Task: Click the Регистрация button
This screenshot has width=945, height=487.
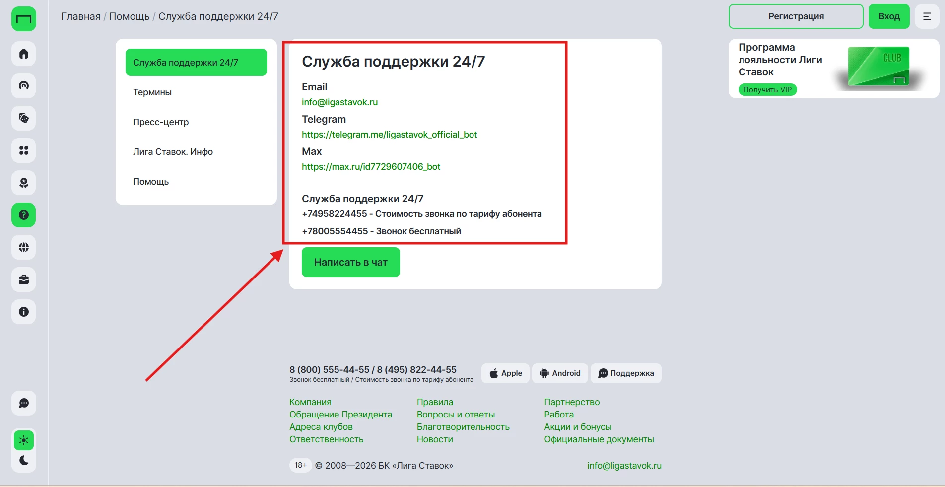Action: (796, 16)
